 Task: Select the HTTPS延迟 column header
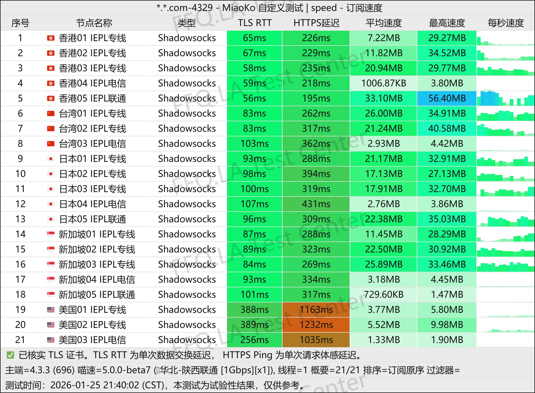[x=316, y=23]
